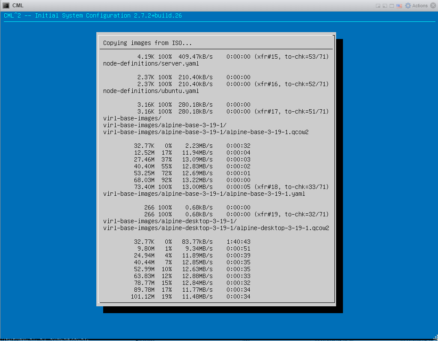Screen dimensions: 438x341
Task: Click the '(xfr#17, to-chk=51/71)' text
Action: click(291, 111)
